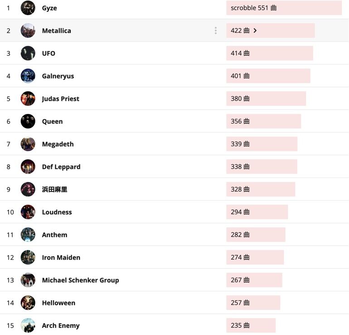349x335 pixels.
Task: Click Metallica's round avatar image
Action: pos(28,30)
